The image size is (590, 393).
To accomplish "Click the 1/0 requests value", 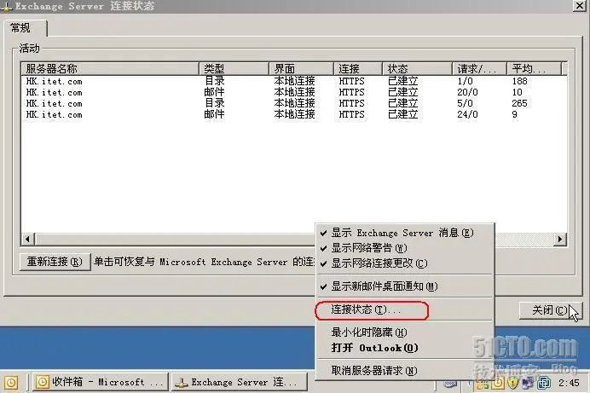I will coord(465,81).
